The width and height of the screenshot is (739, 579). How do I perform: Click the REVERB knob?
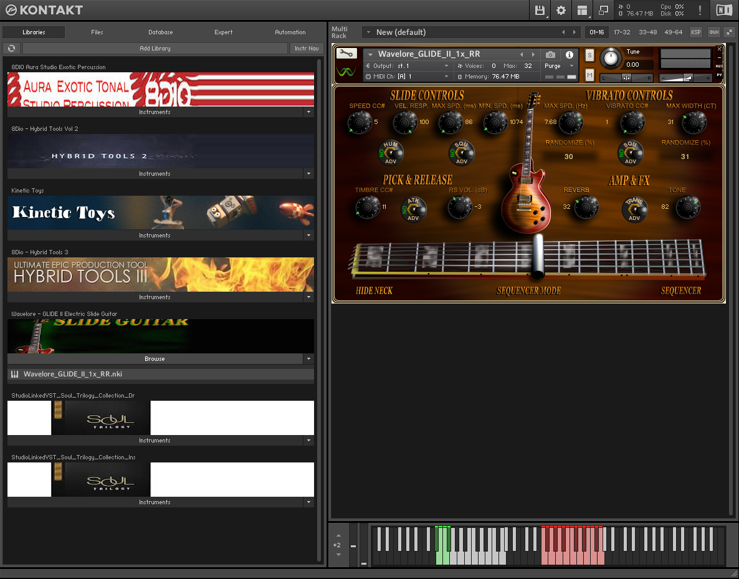586,206
